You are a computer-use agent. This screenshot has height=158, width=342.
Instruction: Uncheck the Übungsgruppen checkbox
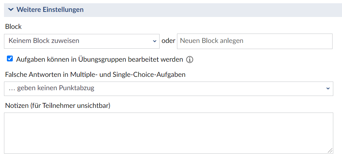click(10, 58)
